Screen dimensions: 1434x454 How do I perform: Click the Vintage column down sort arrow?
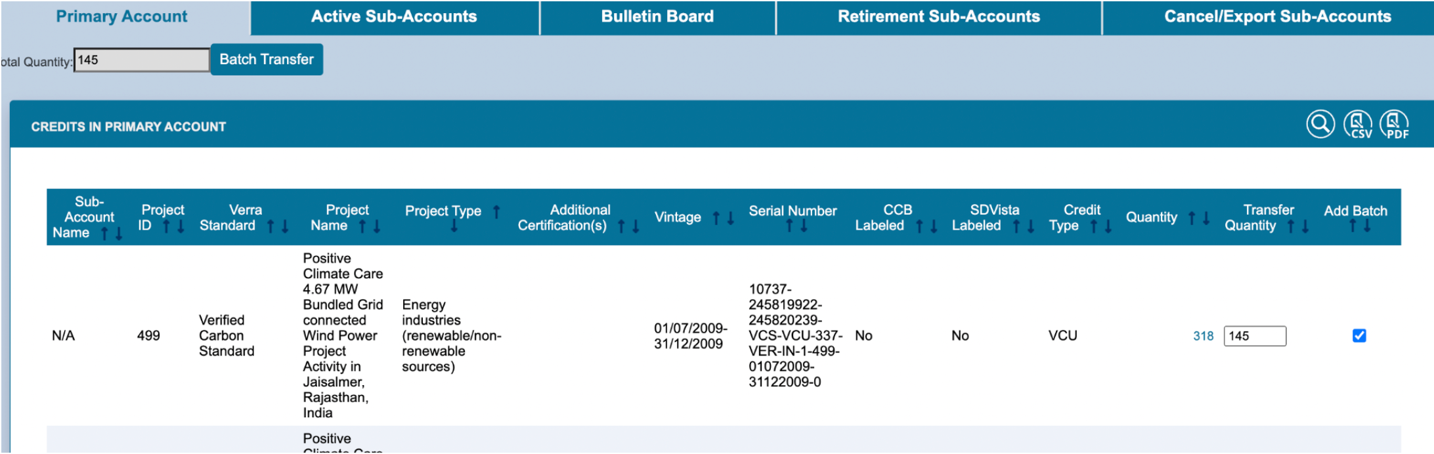730,218
